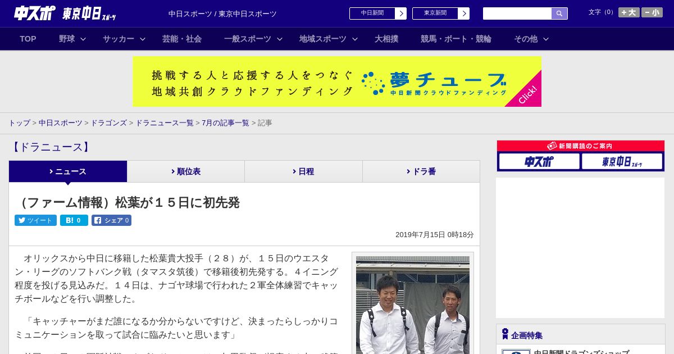
Task: Click the 夢チューブ crowdfunding banner
Action: (x=337, y=81)
